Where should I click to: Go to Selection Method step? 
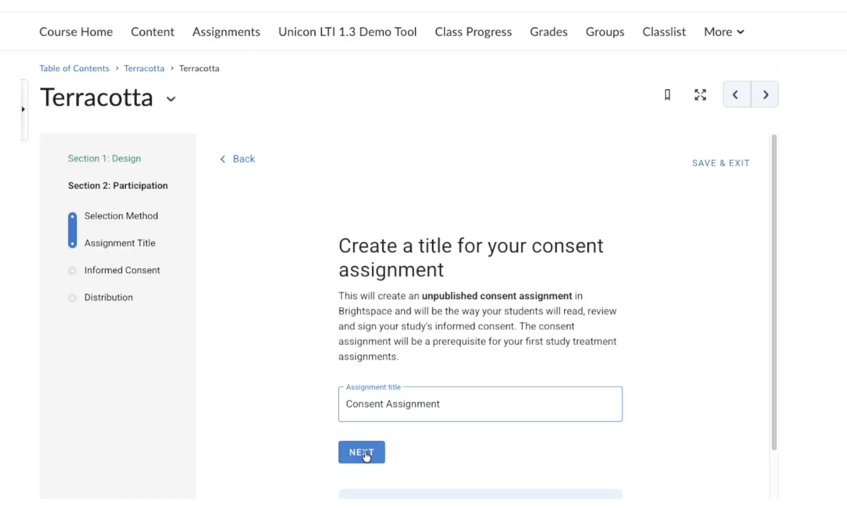pos(121,216)
